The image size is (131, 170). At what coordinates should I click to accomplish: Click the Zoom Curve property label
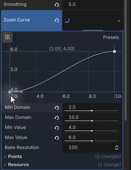point(17,20)
